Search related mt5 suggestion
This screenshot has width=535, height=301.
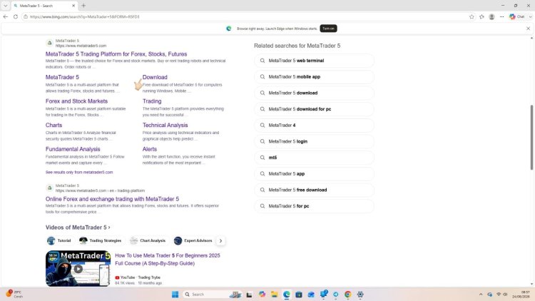[314, 158]
